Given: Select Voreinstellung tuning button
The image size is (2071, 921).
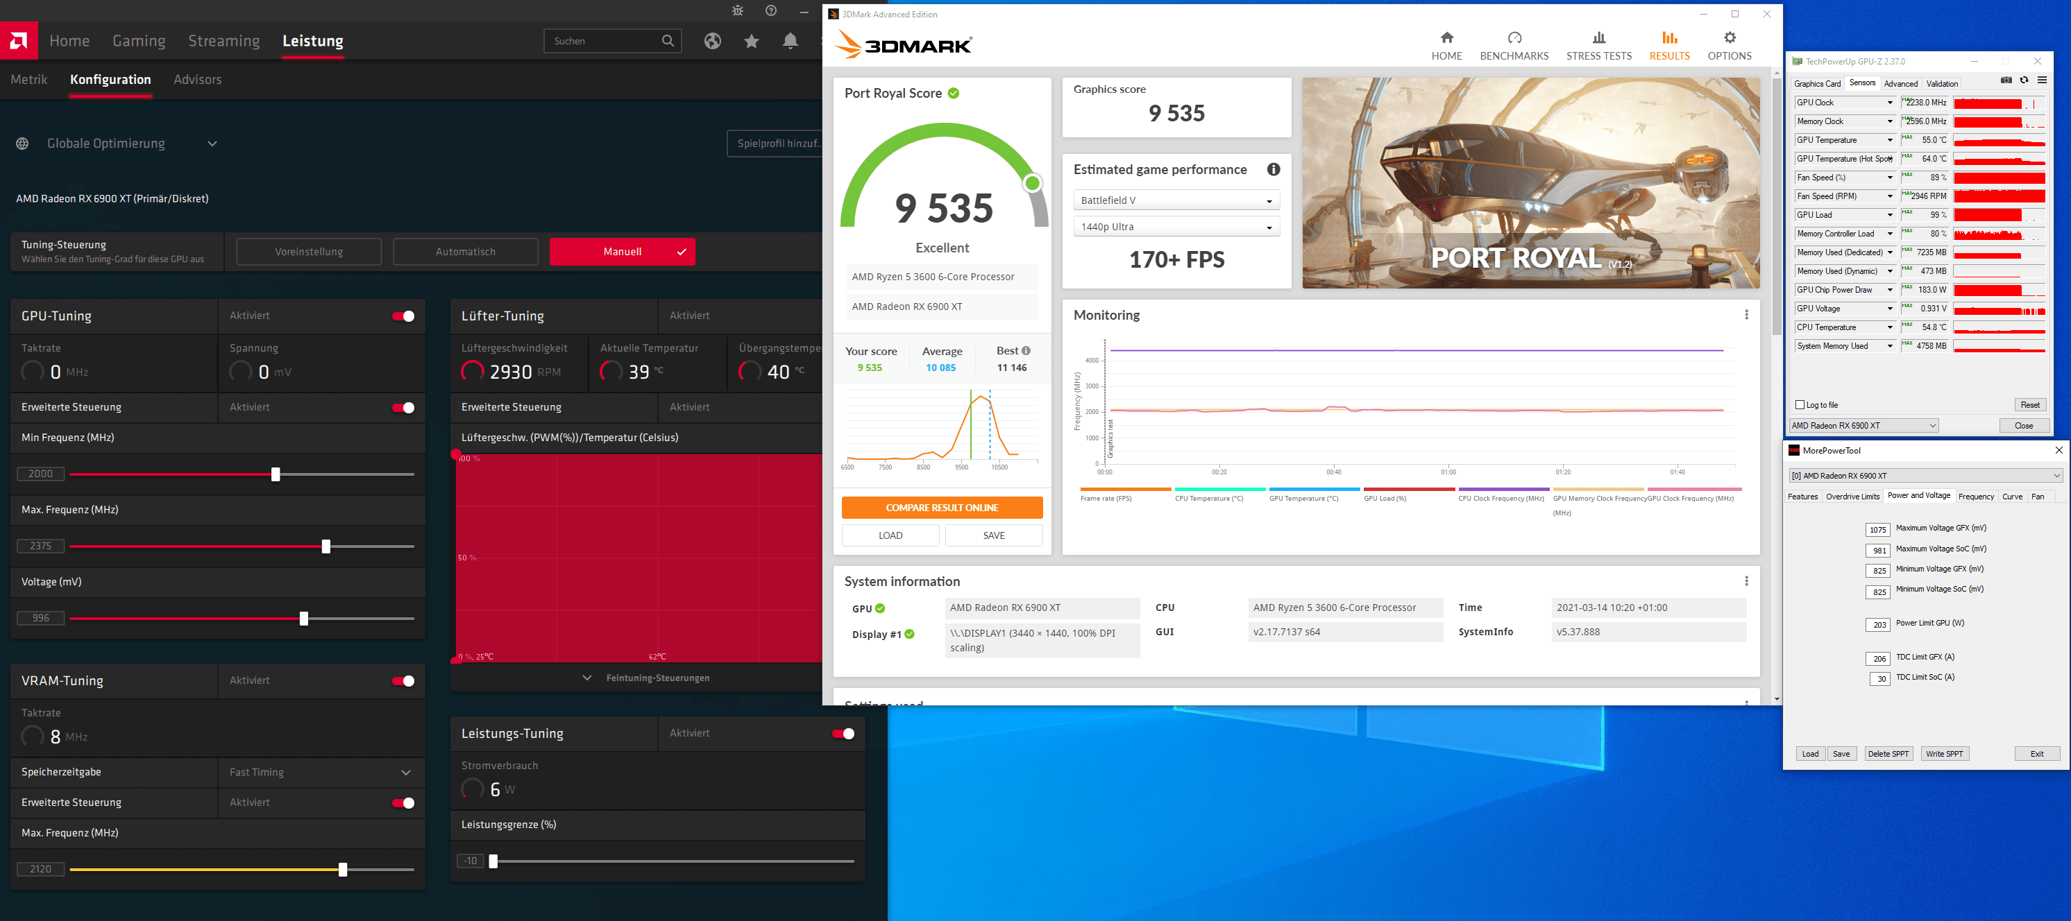Looking at the screenshot, I should (309, 252).
